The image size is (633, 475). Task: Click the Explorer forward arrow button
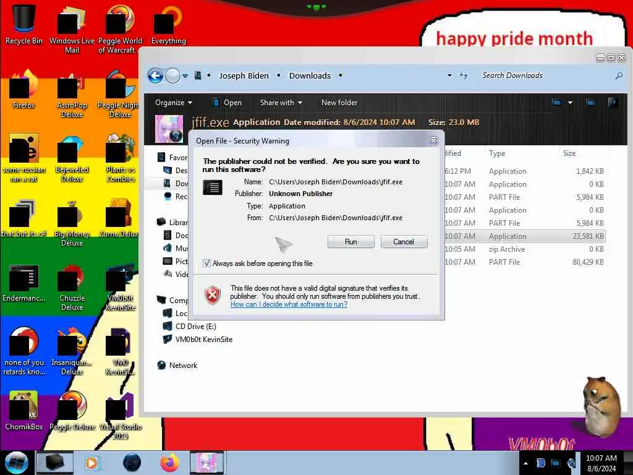pos(172,75)
